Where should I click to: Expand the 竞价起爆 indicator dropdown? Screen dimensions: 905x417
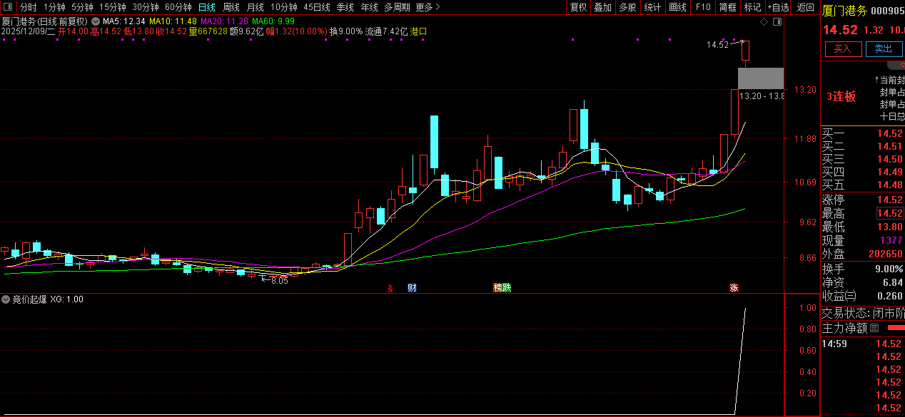(x=6, y=299)
